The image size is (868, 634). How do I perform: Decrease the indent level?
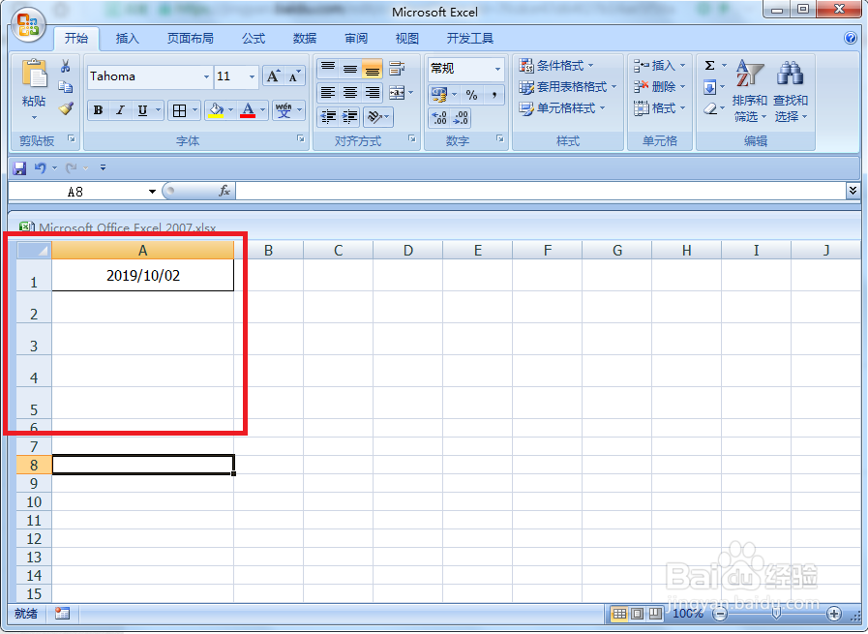(x=328, y=116)
